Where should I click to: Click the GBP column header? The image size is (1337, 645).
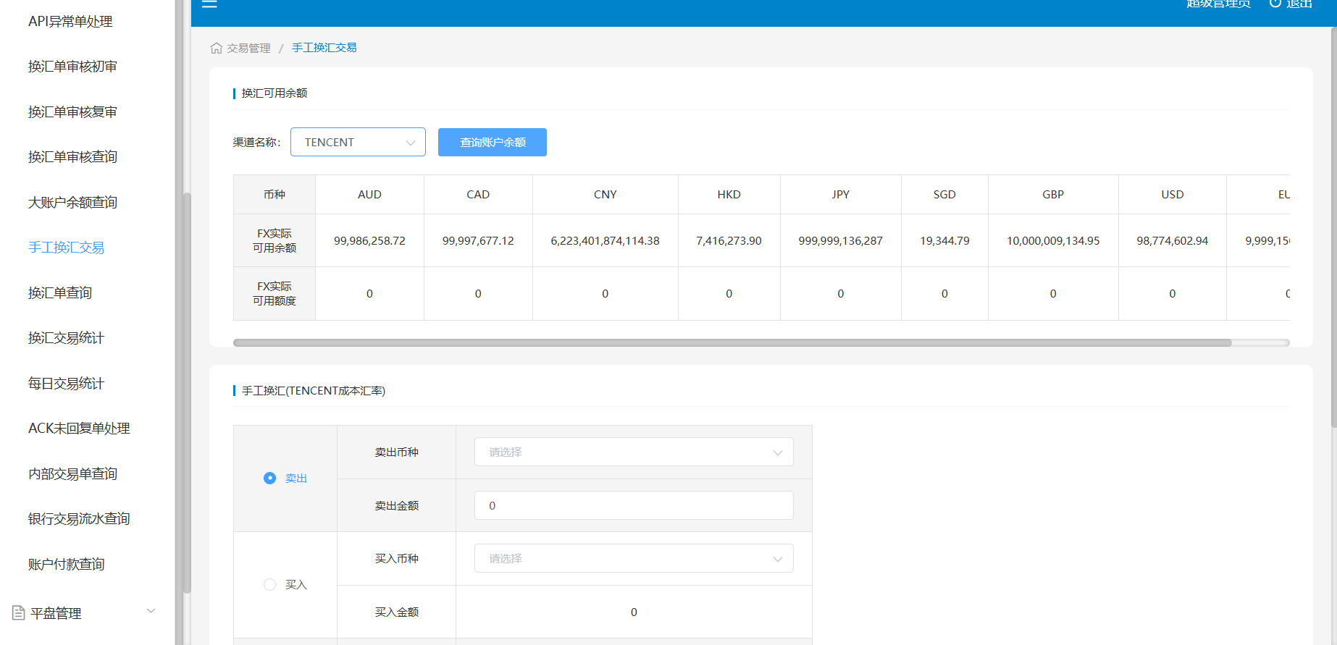(x=1053, y=195)
